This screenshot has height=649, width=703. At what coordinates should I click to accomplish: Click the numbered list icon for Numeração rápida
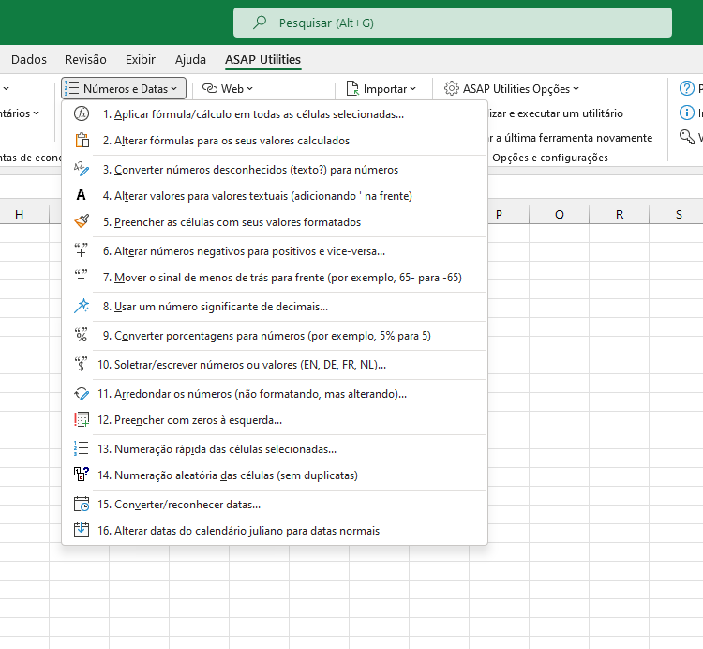point(82,448)
